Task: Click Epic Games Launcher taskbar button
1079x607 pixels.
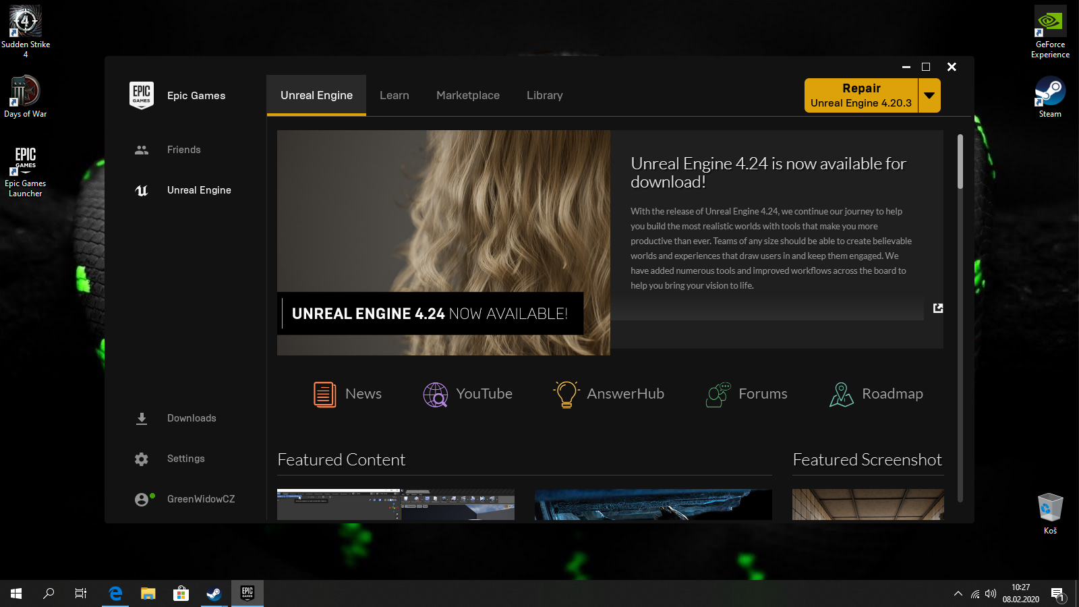Action: 247,594
